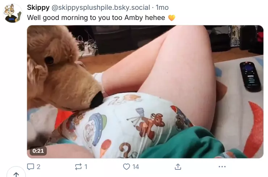Image resolution: width=268 pixels, height=177 pixels.
Task: Like the post with the heart icon
Action: pos(126,166)
